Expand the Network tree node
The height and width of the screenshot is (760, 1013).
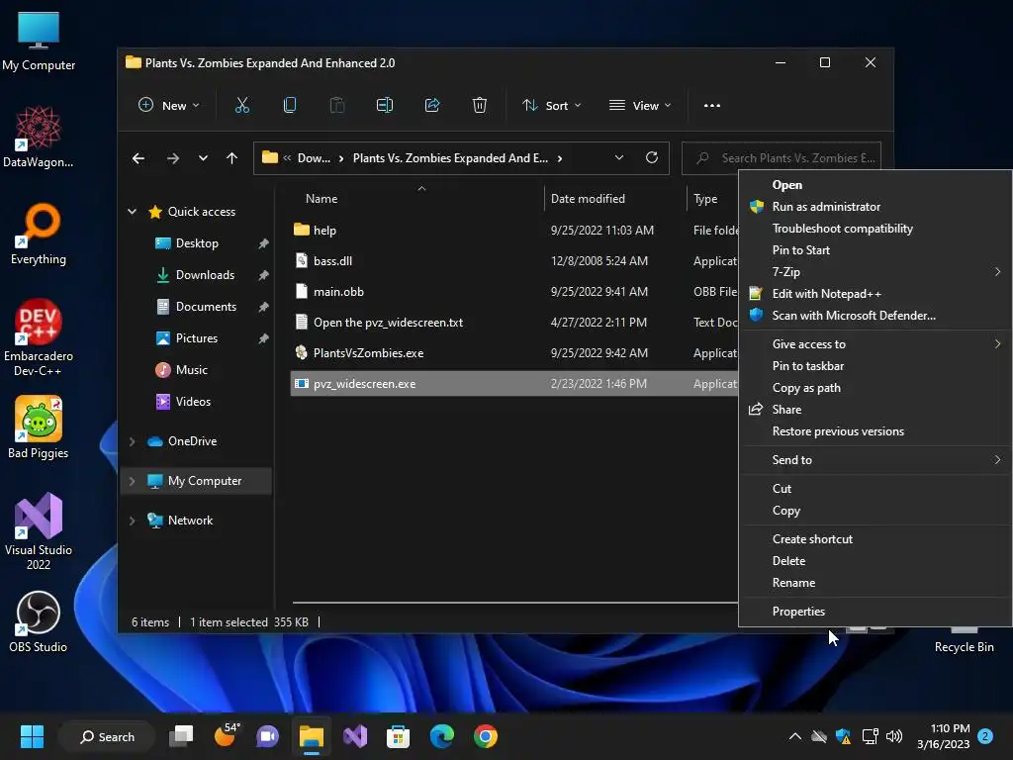point(133,521)
